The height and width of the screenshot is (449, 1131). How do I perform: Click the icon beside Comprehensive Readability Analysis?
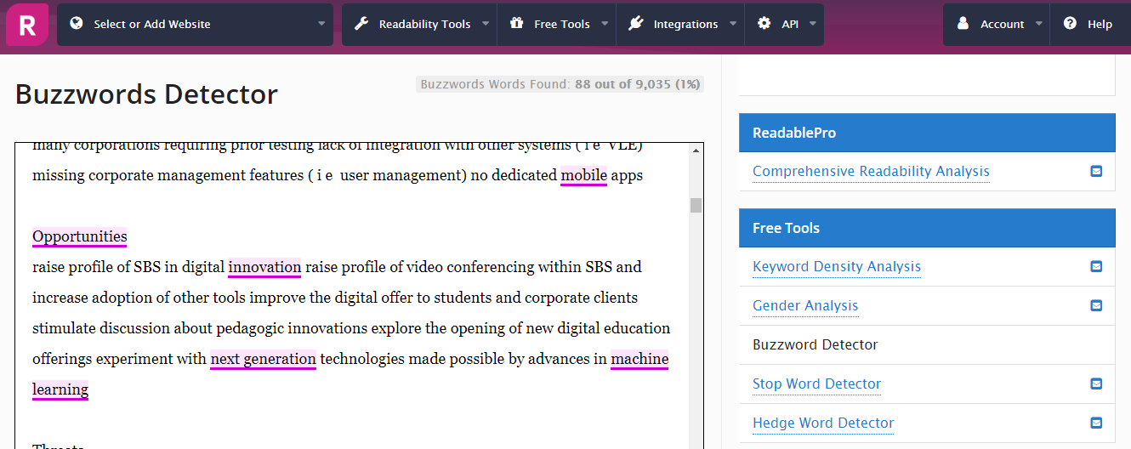click(1096, 171)
